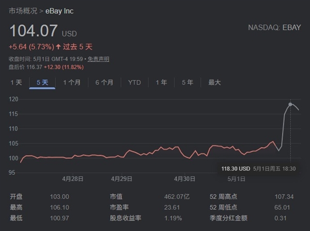Image resolution: width=310 pixels, height=231 pixels.
Task: Click the chart hover point marker
Action: tap(290, 104)
